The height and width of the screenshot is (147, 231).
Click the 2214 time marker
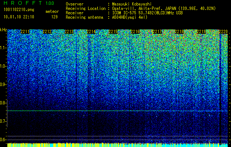[91, 32]
